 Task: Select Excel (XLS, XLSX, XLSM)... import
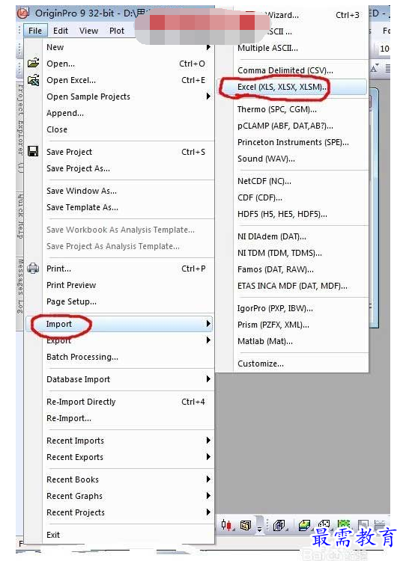[293, 87]
